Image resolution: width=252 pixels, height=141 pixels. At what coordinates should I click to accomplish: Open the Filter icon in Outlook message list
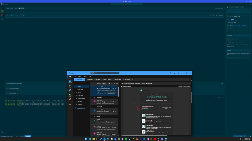(x=115, y=84)
